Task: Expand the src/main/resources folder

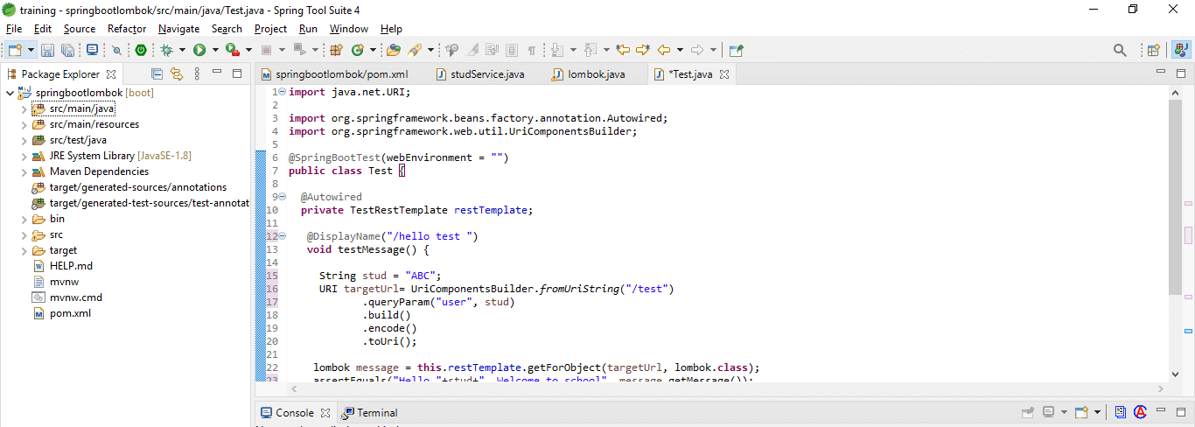Action: click(24, 124)
